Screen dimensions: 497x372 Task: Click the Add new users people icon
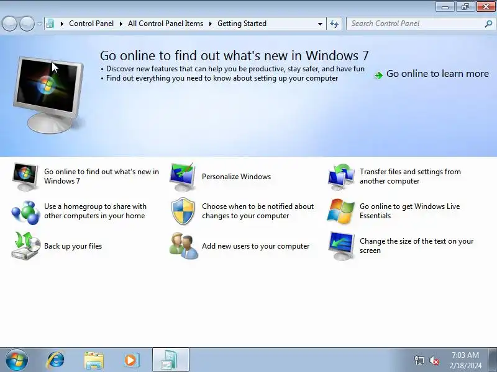point(183,246)
